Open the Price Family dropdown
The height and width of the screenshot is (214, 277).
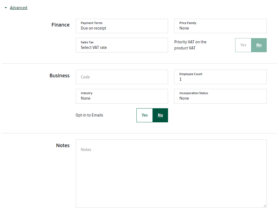[x=220, y=26]
